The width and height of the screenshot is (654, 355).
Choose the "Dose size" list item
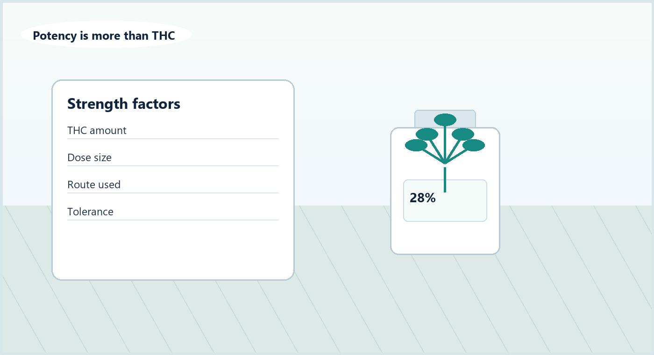click(173, 158)
